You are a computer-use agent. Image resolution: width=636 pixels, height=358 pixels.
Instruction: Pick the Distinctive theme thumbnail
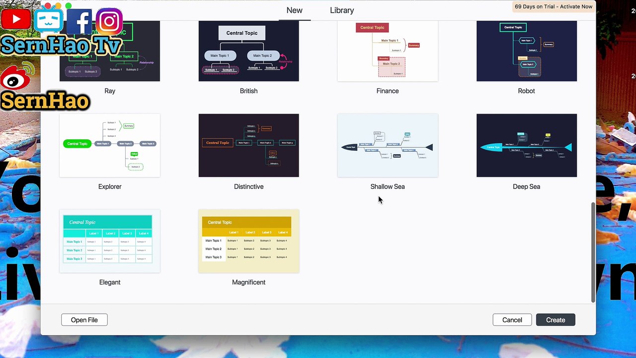[x=249, y=145]
